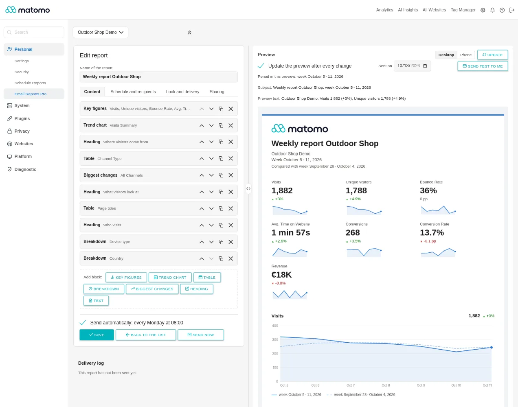Collapse the top bar with double chevron

[189, 33]
